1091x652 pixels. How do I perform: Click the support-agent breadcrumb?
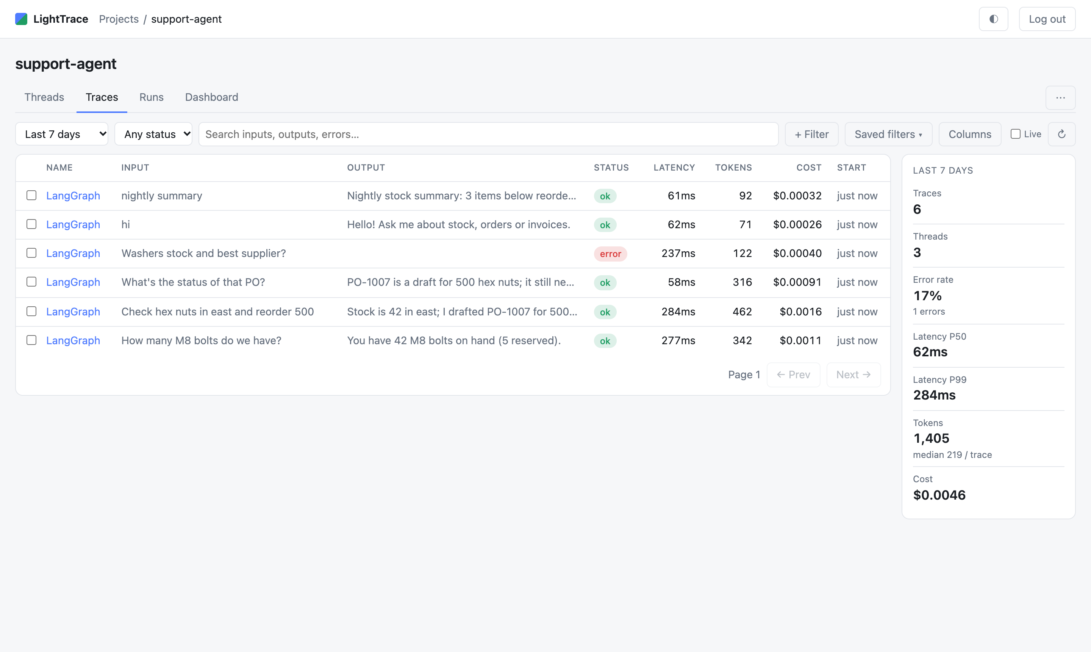186,19
